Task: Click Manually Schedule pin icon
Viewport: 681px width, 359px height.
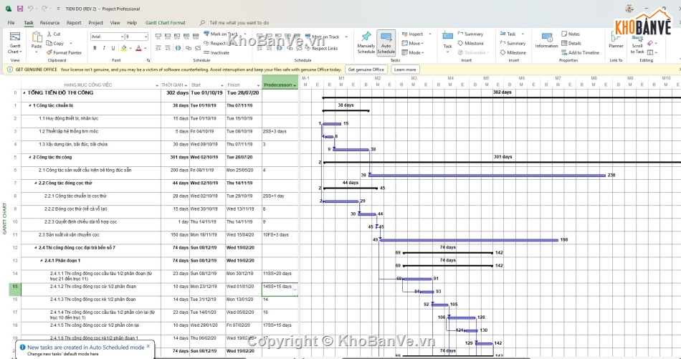Action: [x=366, y=37]
